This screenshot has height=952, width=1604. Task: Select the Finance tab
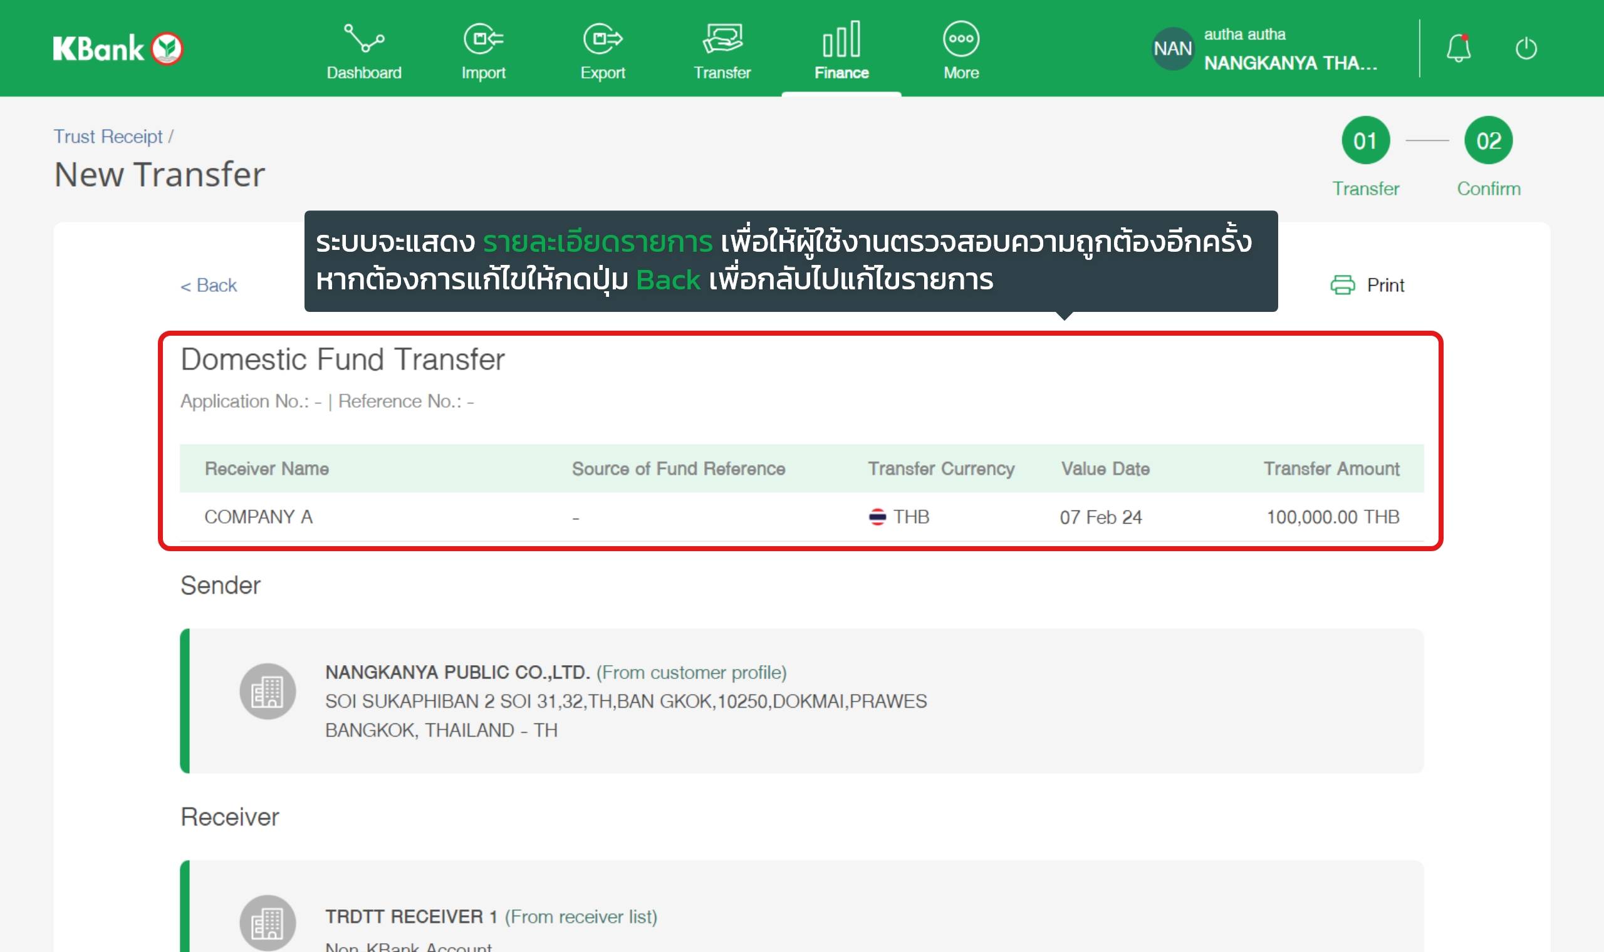(841, 51)
